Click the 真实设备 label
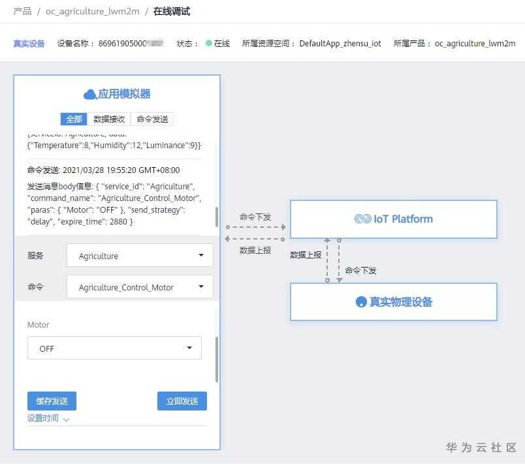 pyautogui.click(x=29, y=44)
